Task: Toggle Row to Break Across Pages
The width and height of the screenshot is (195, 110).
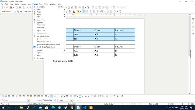Action: click(x=49, y=47)
